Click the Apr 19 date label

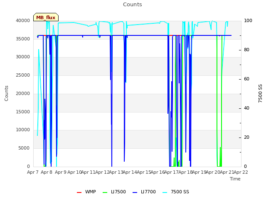coord(199,172)
